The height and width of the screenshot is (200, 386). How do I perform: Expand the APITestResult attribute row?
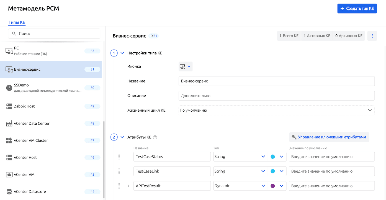click(x=128, y=186)
